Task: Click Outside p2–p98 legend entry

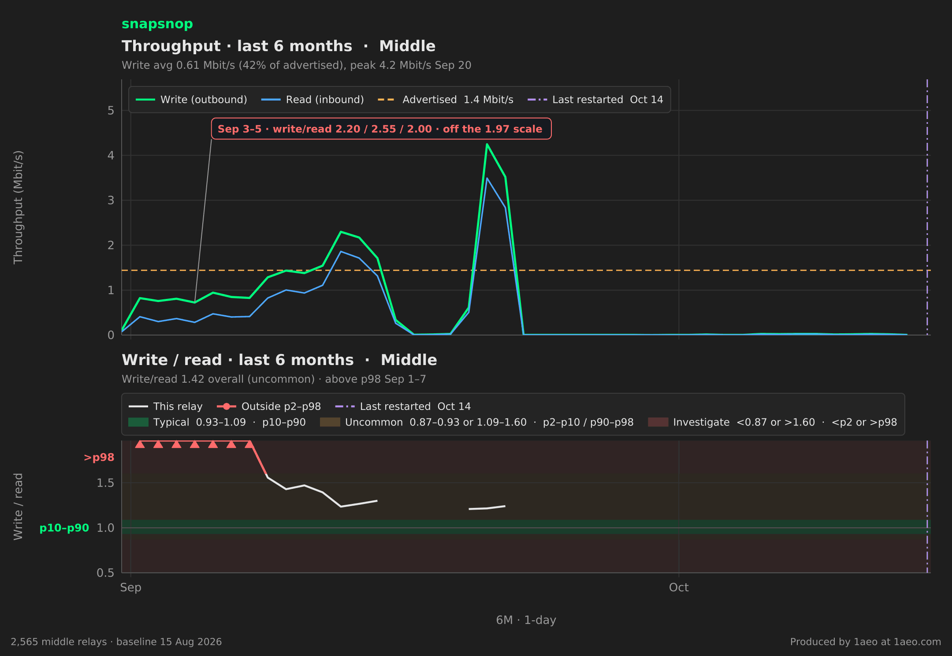Action: click(x=269, y=406)
